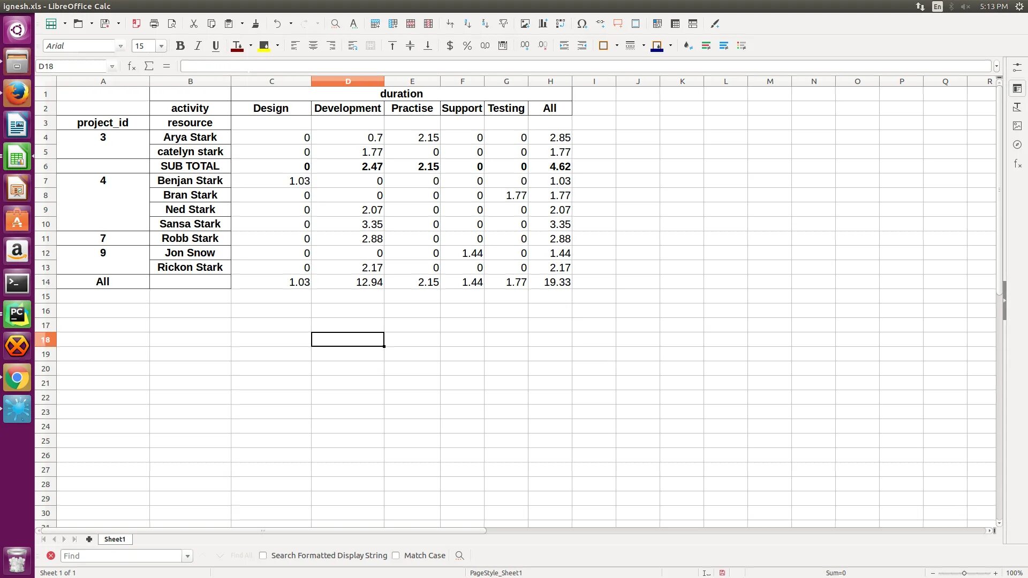Apply Underline formatting
1028x578 pixels.
pyautogui.click(x=215, y=46)
